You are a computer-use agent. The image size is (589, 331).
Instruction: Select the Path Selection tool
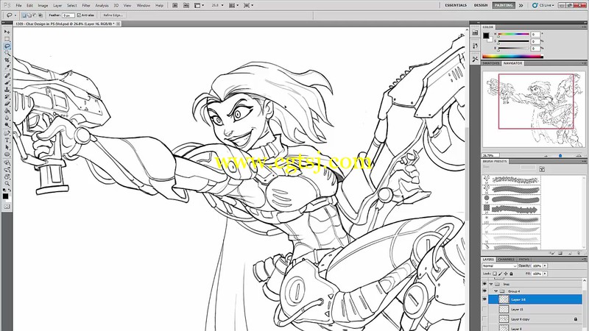pos(7,148)
